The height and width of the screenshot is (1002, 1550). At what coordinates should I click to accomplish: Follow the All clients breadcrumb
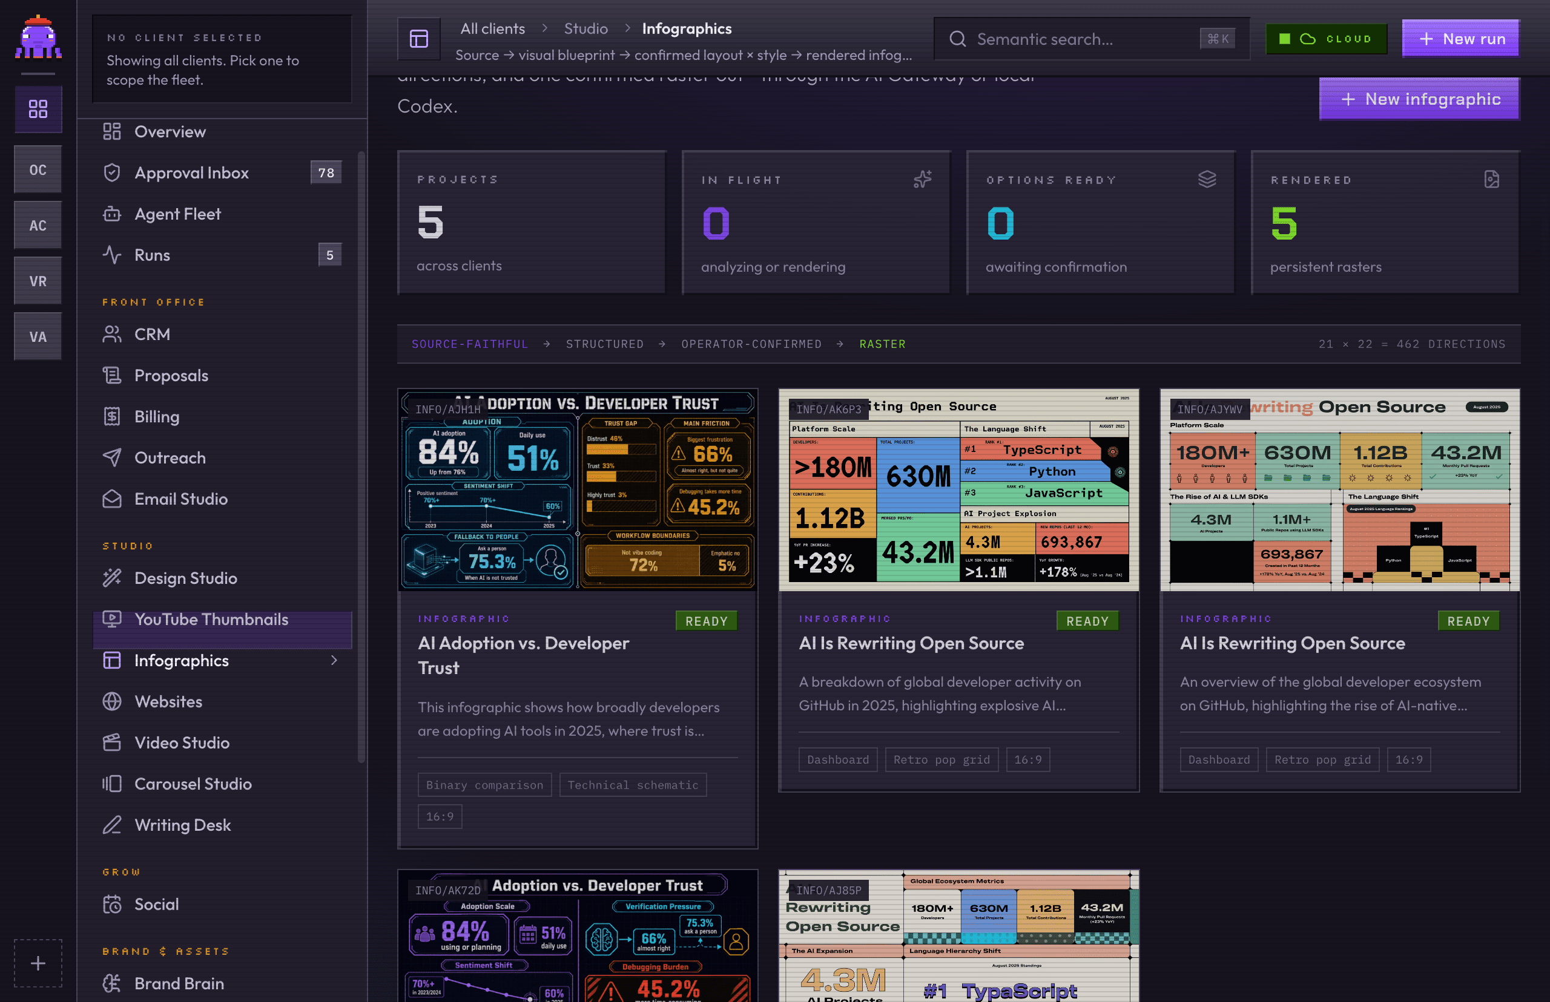click(492, 28)
